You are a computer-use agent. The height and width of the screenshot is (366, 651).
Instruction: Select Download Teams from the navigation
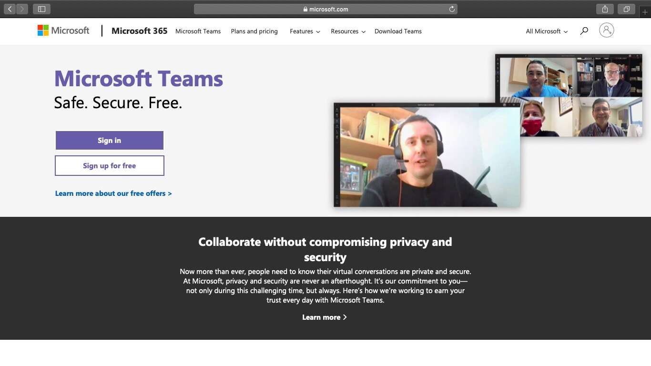tap(398, 31)
